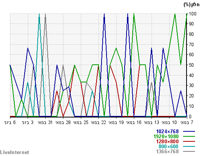Click the 1920×1080 legend label
Screen dimensions: 200x156
point(166,136)
